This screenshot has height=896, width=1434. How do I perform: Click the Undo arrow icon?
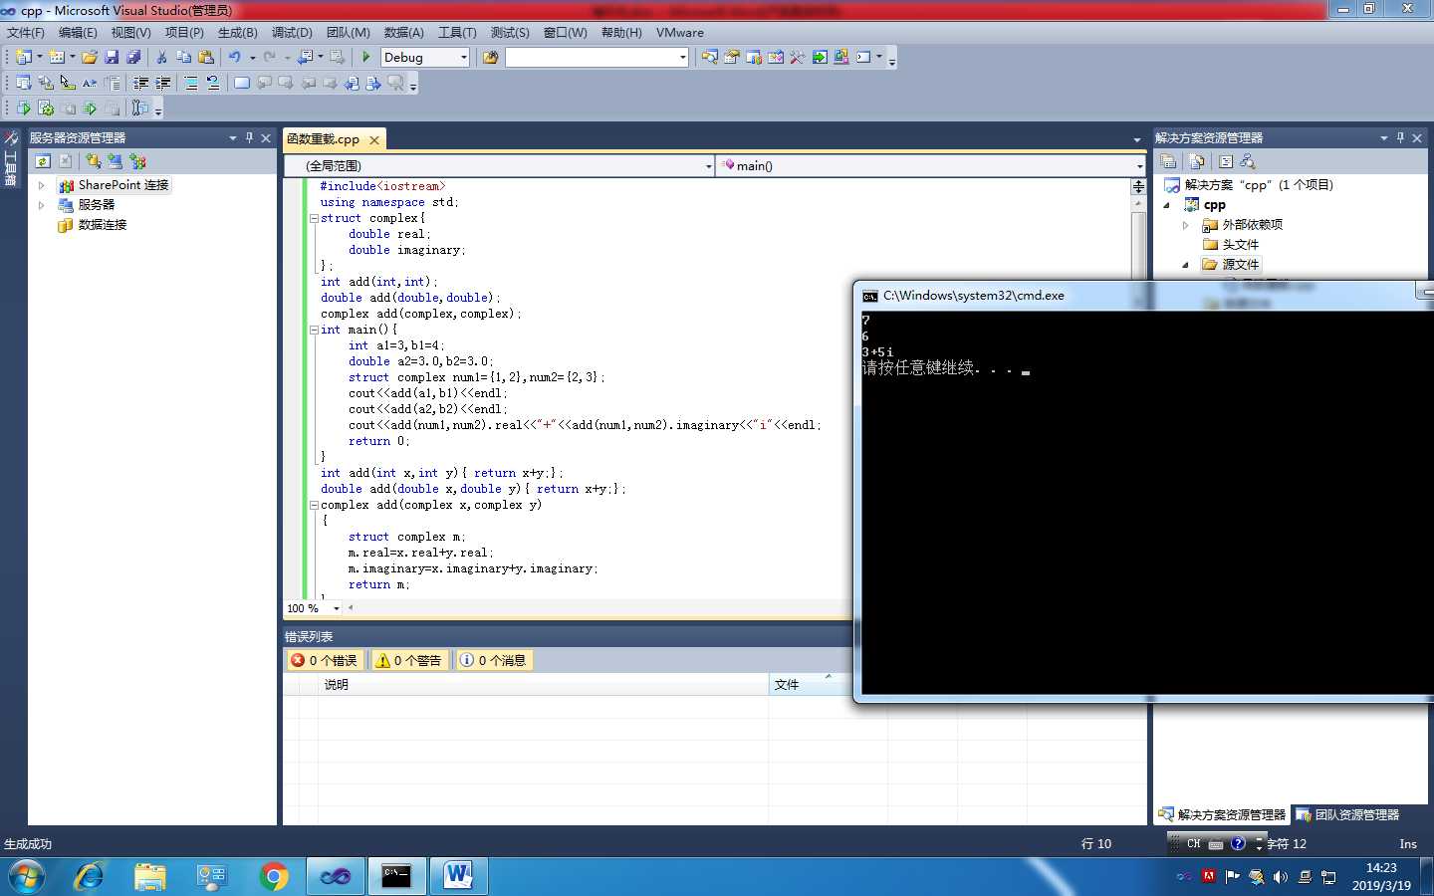[x=234, y=58]
